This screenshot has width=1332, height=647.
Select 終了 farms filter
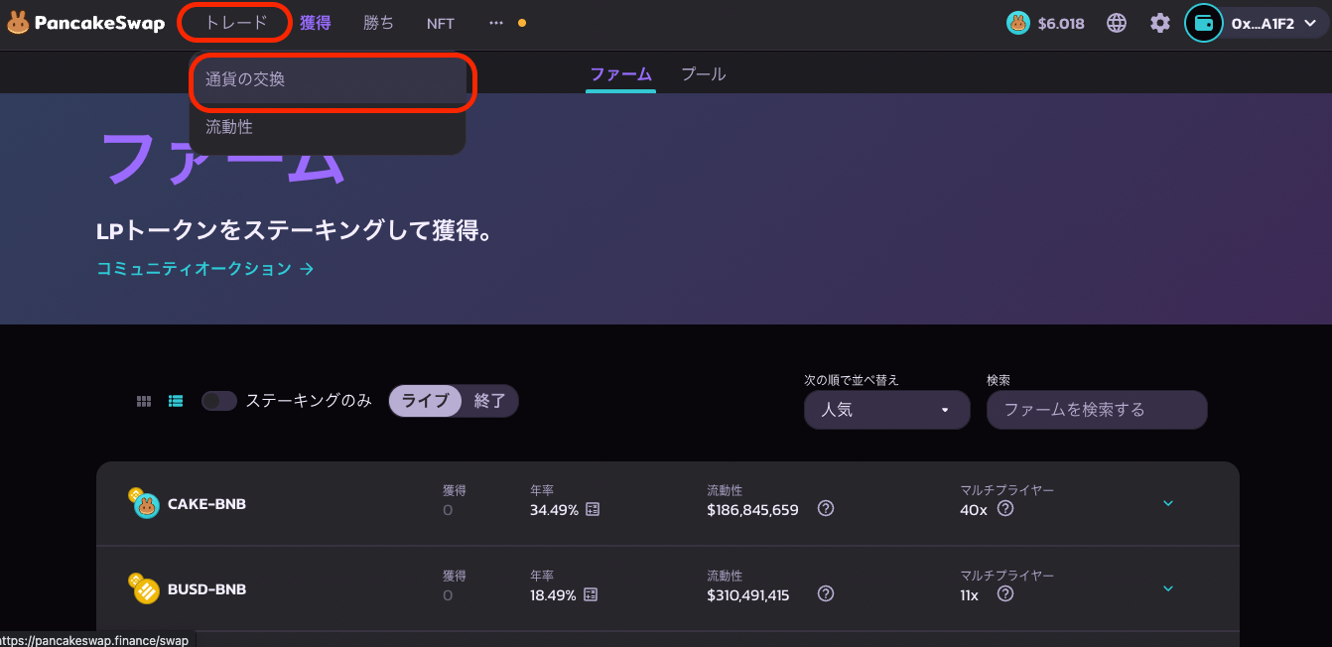tap(490, 401)
